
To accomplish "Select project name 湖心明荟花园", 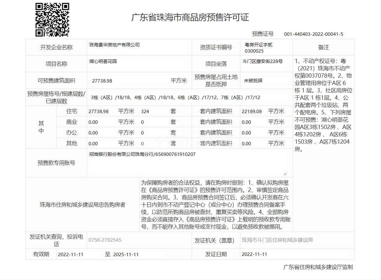I will click(x=103, y=61).
